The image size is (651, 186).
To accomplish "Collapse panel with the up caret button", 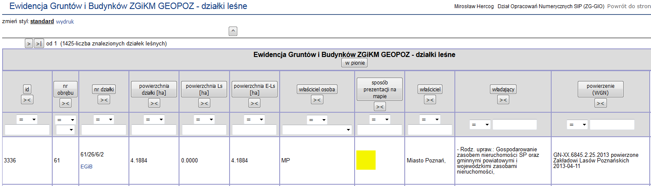I will [233, 31].
